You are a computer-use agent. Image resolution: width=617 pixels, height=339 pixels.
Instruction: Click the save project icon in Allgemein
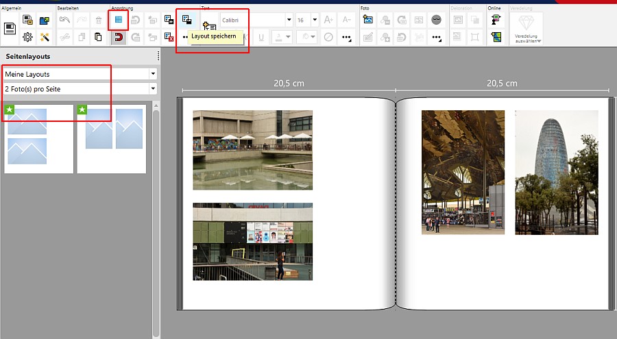coord(10,28)
